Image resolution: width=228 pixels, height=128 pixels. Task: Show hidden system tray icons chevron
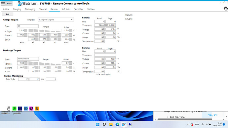pos(188,124)
